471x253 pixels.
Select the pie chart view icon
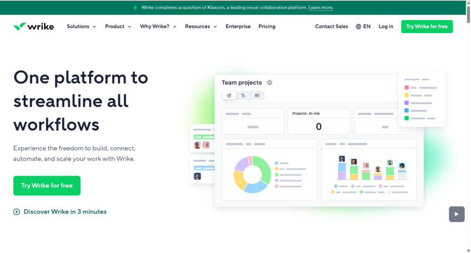229,96
